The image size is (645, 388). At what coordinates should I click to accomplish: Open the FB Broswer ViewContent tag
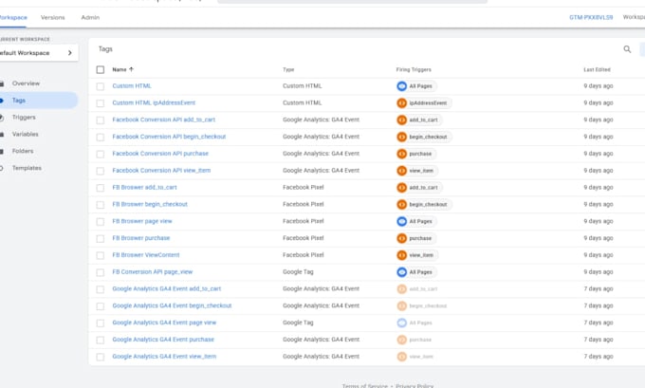(x=146, y=255)
